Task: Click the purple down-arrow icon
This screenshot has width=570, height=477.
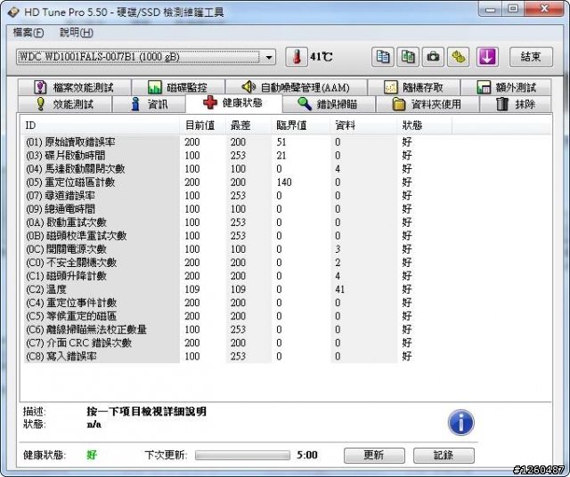Action: 487,57
